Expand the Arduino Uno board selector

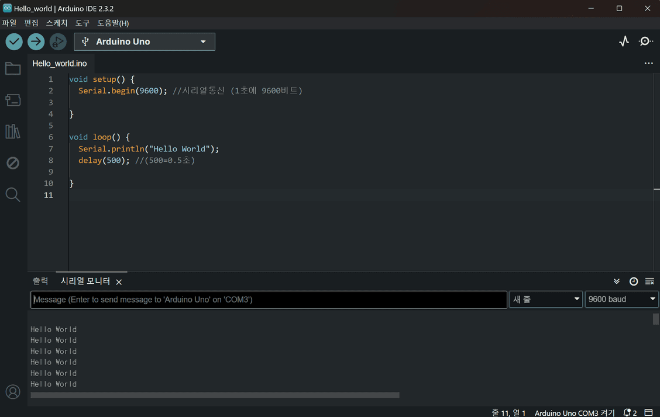(x=145, y=41)
